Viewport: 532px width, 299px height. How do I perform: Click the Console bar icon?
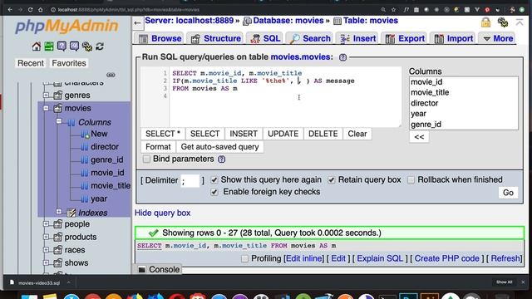pyautogui.click(x=142, y=269)
